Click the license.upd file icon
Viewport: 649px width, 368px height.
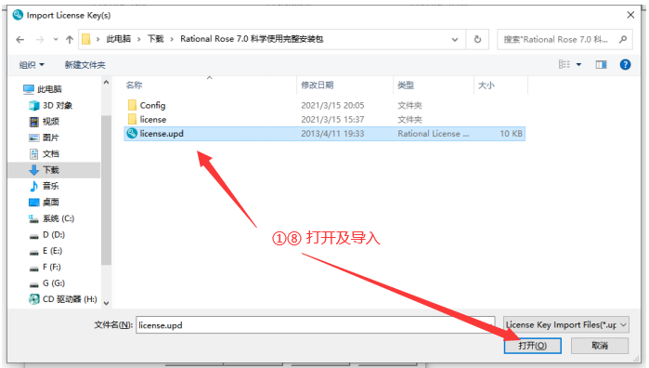tap(132, 134)
